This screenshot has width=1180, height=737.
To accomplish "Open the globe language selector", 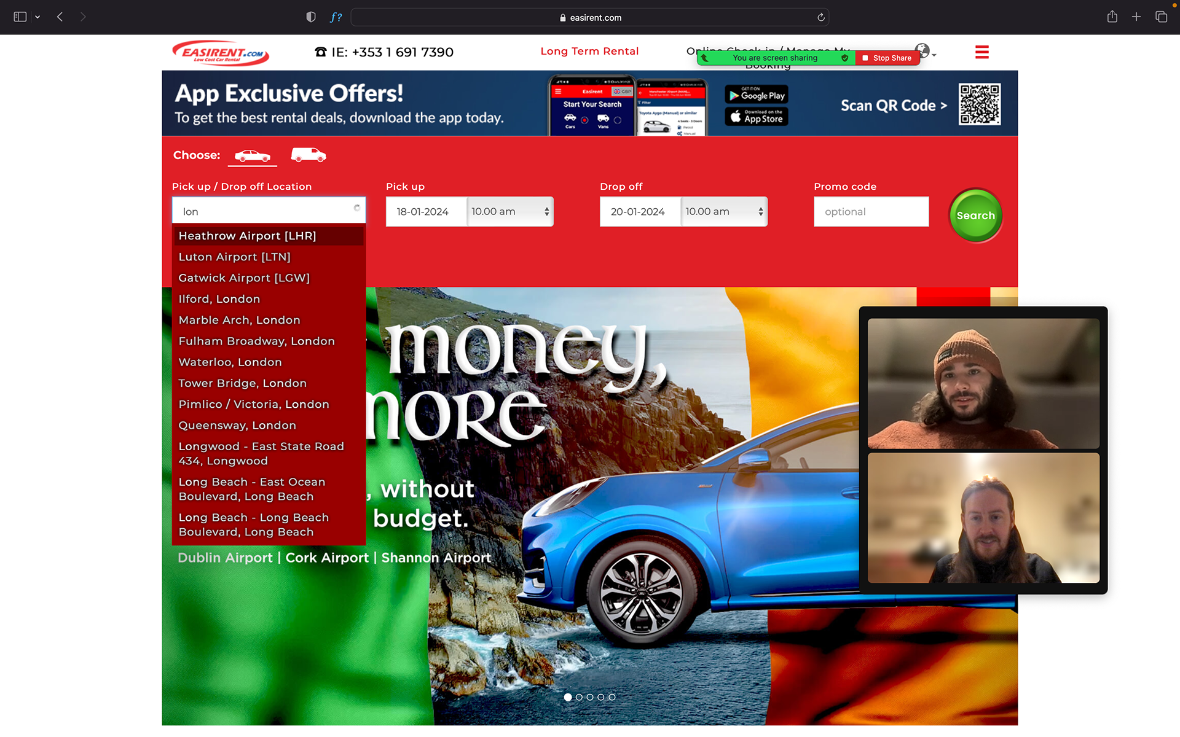I will [924, 51].
